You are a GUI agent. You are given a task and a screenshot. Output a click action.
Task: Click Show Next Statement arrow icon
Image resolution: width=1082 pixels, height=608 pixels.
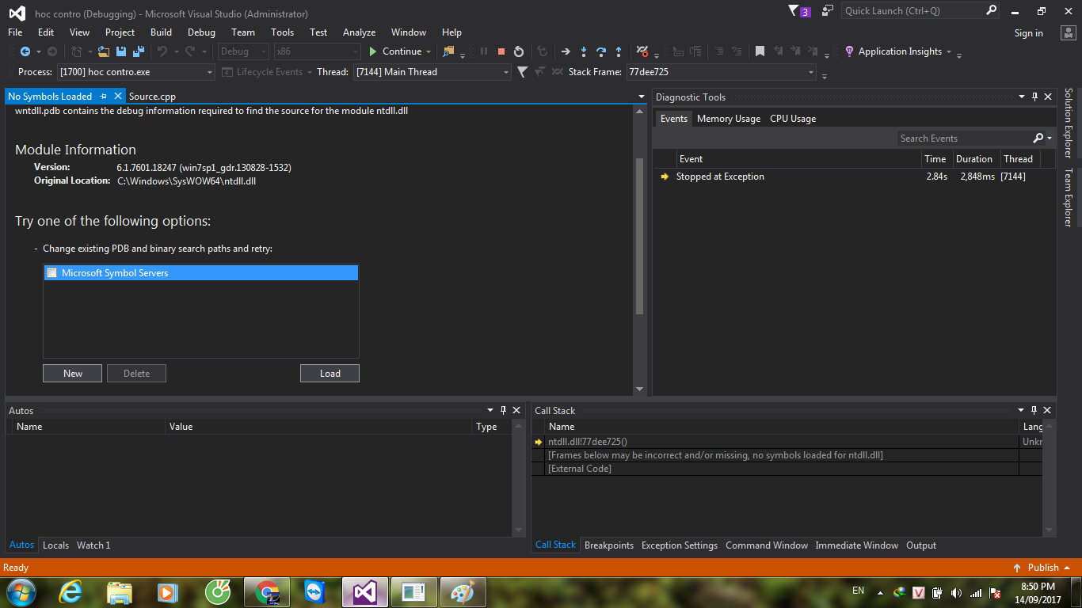point(566,51)
